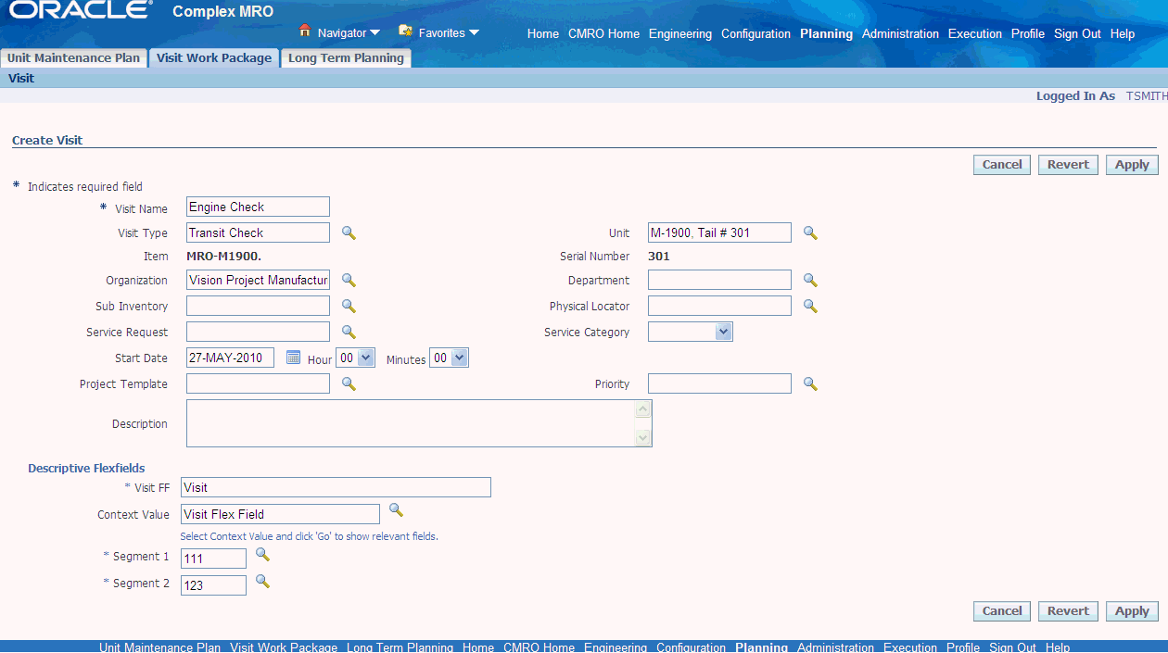
Task: Expand the Navigator dropdown menu
Action: (x=375, y=33)
